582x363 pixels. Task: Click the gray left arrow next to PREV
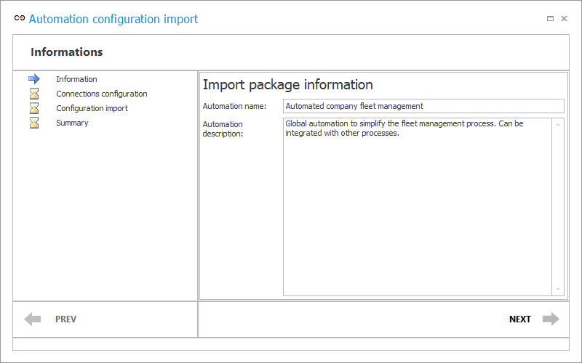pyautogui.click(x=33, y=319)
